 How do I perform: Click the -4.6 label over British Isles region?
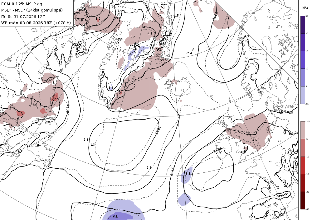point(254,140)
